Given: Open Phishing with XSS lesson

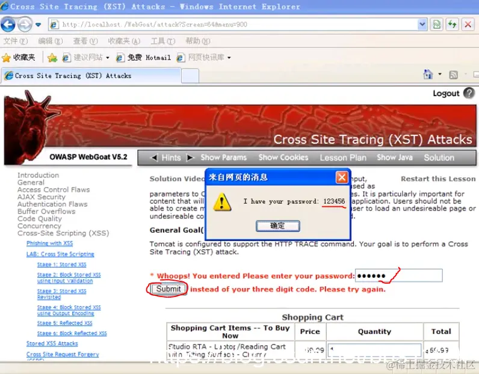Looking at the screenshot, I should pyautogui.click(x=49, y=244).
